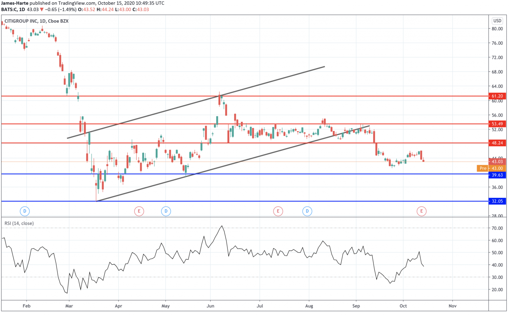Click the BATS:C symbol title
Viewport: 509px width, 315px height.
[9, 10]
